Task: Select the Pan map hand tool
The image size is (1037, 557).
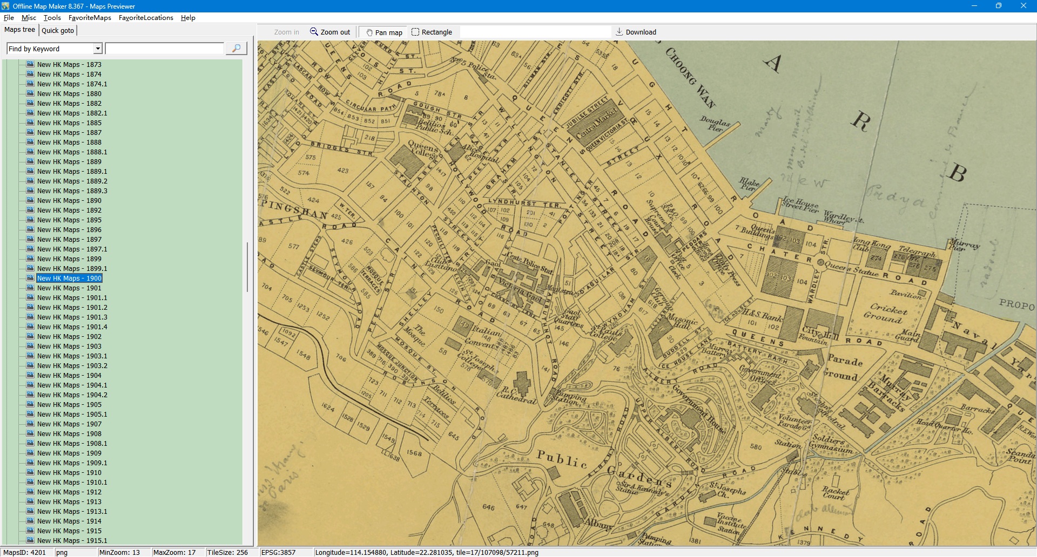Action: (x=384, y=32)
